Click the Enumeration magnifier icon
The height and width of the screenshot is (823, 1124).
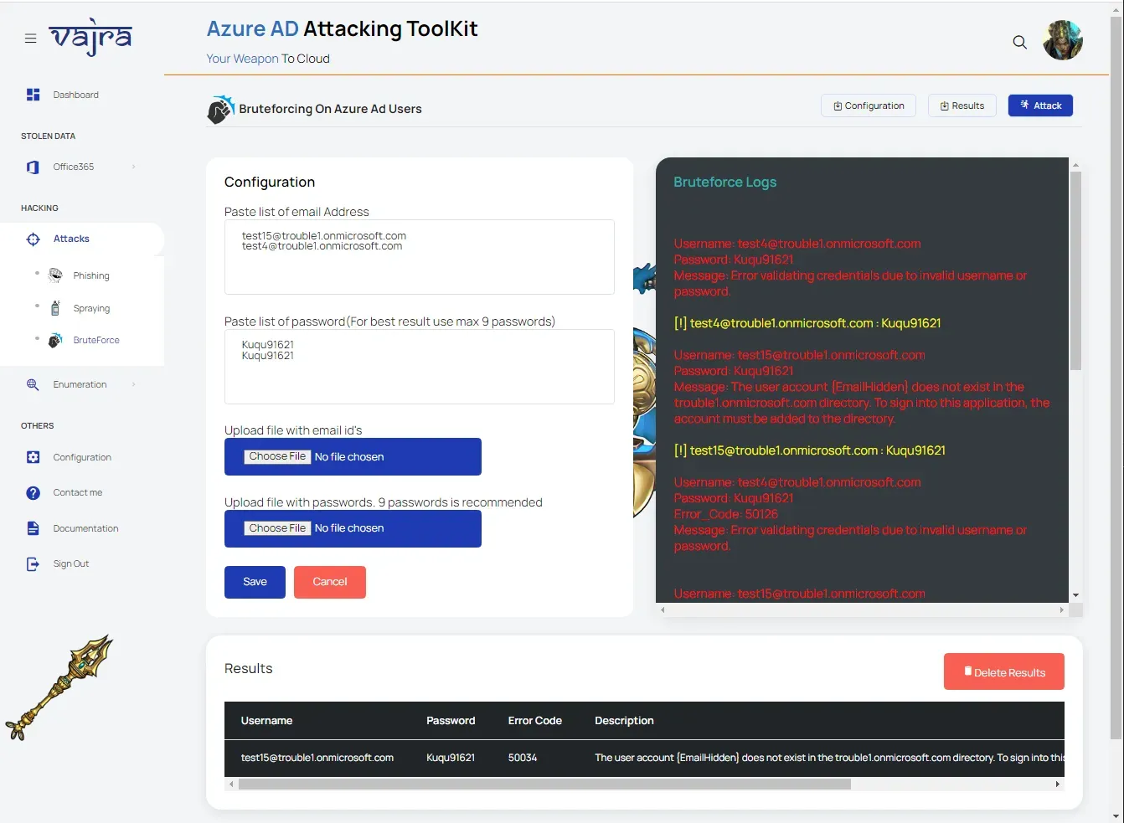pos(33,384)
